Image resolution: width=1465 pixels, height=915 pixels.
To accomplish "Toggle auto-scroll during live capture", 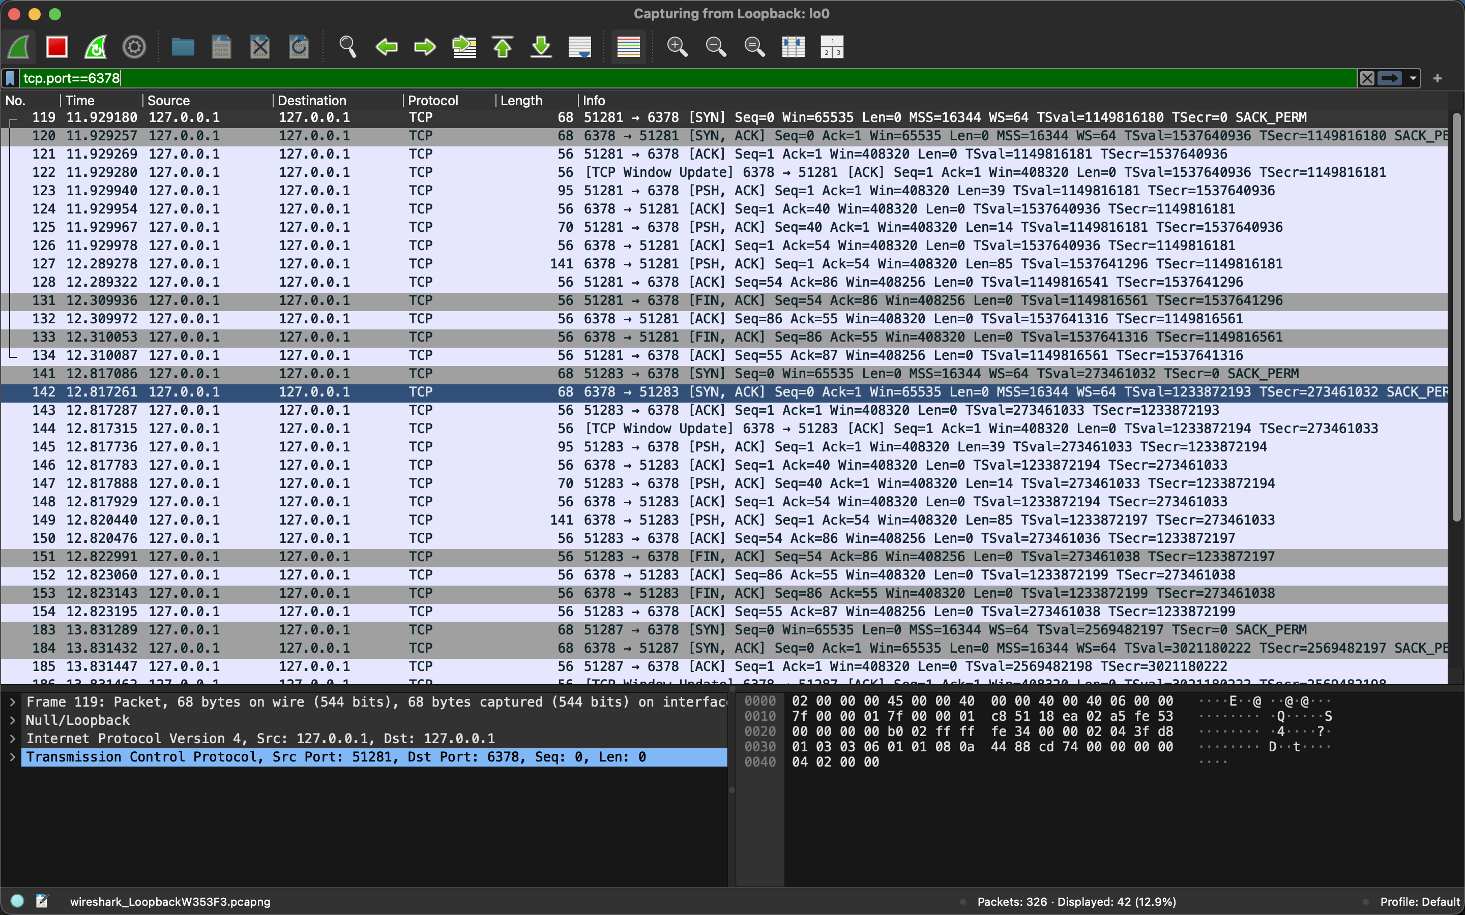I will click(580, 47).
